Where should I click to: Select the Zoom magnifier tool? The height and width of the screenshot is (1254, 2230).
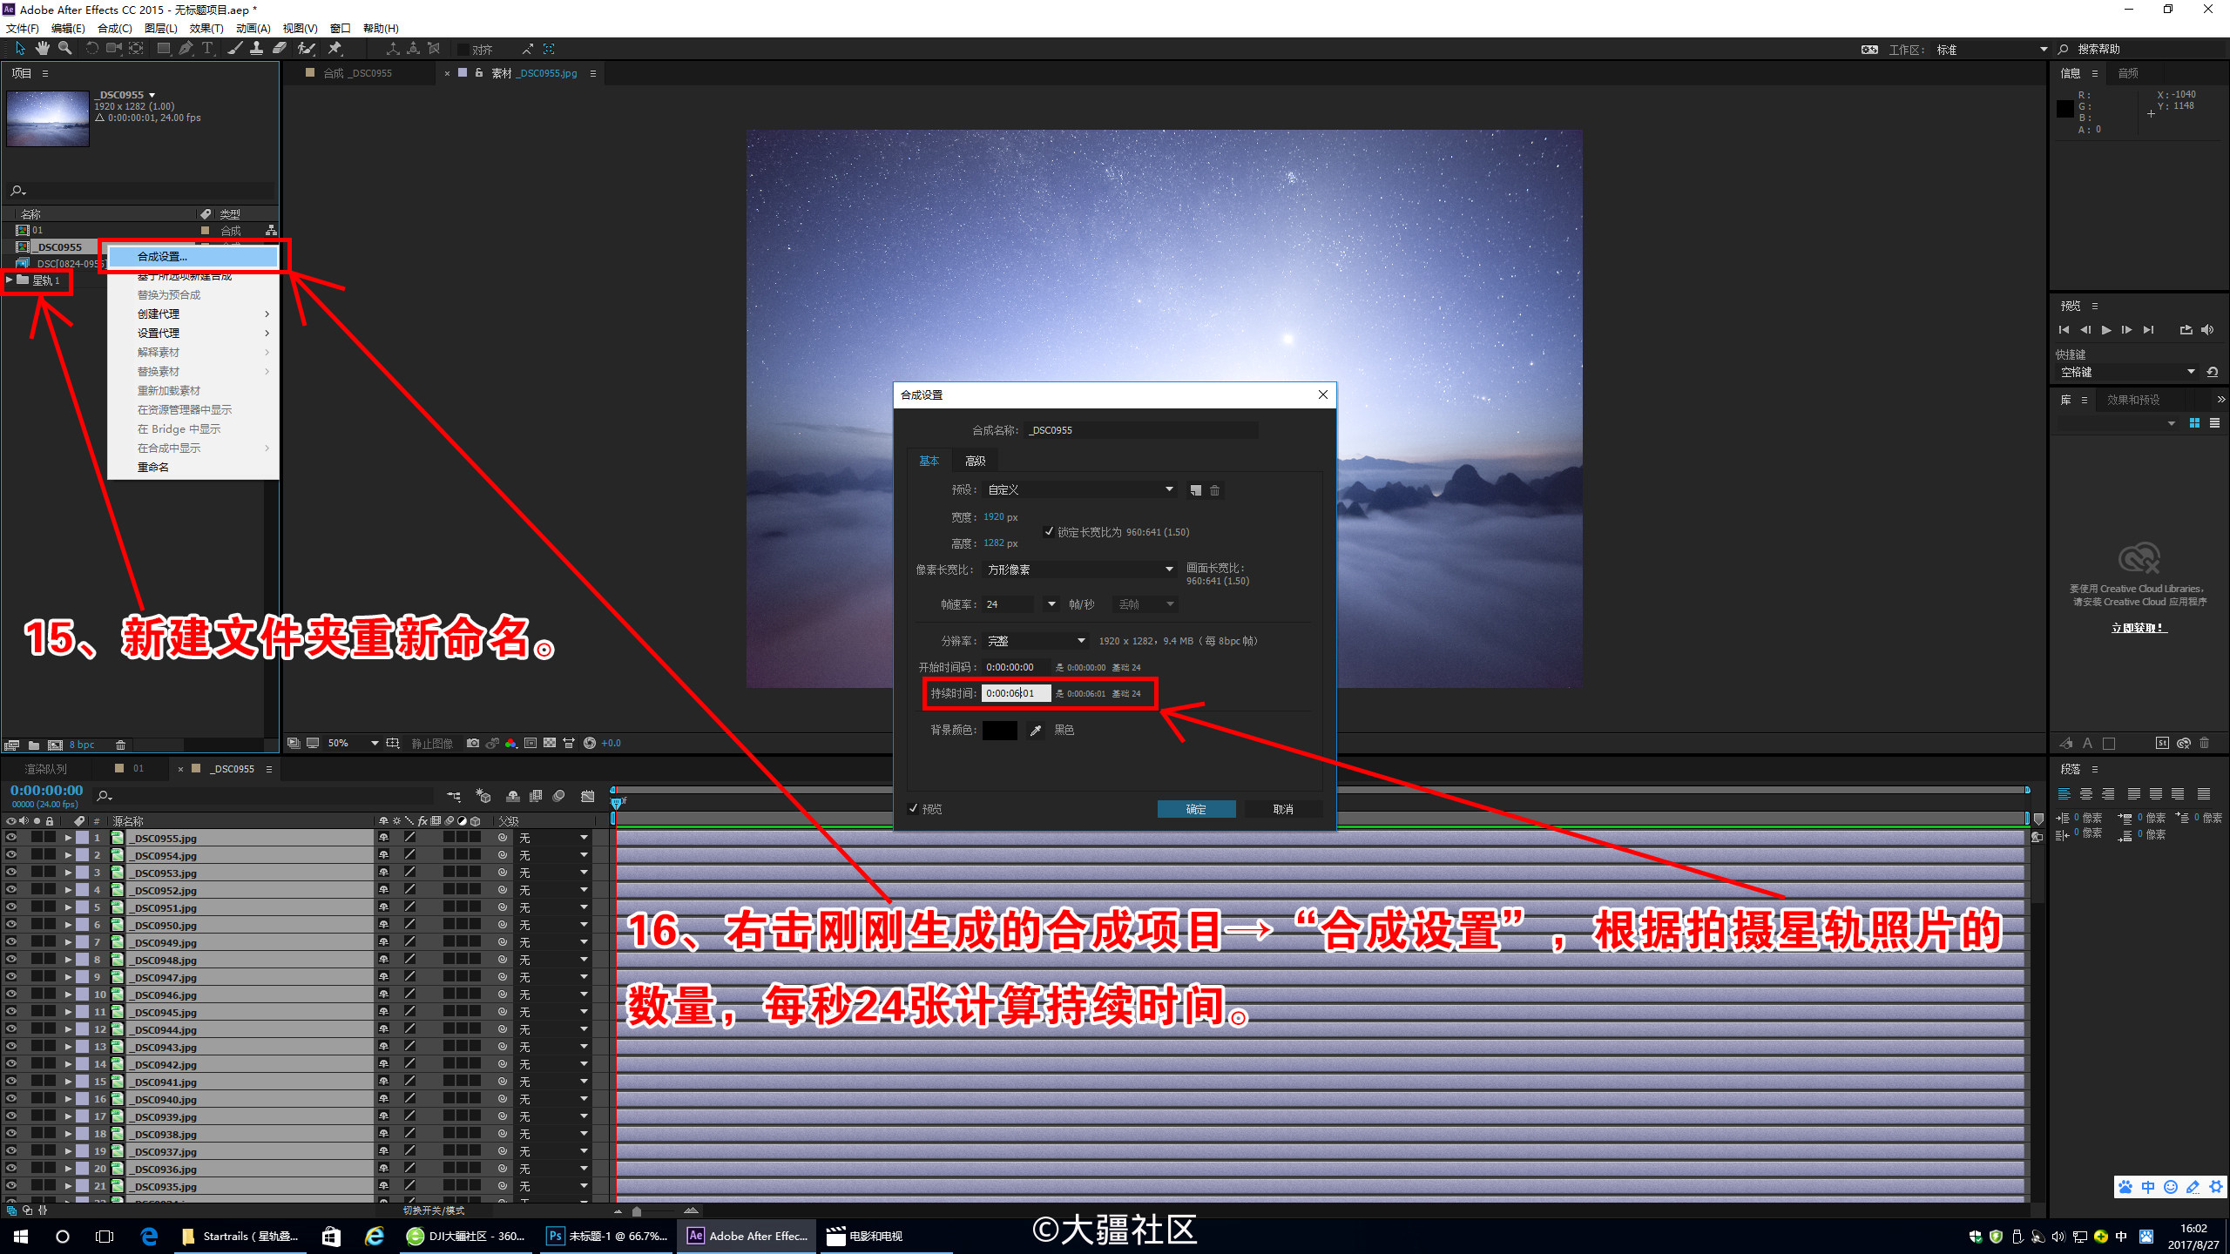pyautogui.click(x=64, y=49)
